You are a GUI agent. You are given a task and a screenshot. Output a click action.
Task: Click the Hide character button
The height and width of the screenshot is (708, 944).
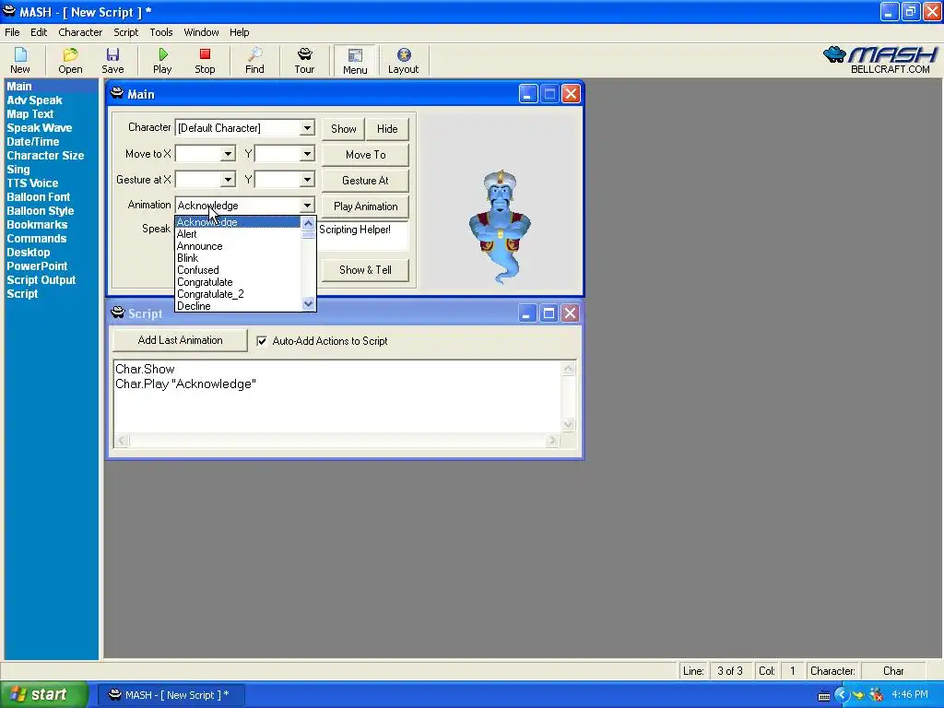[387, 129]
